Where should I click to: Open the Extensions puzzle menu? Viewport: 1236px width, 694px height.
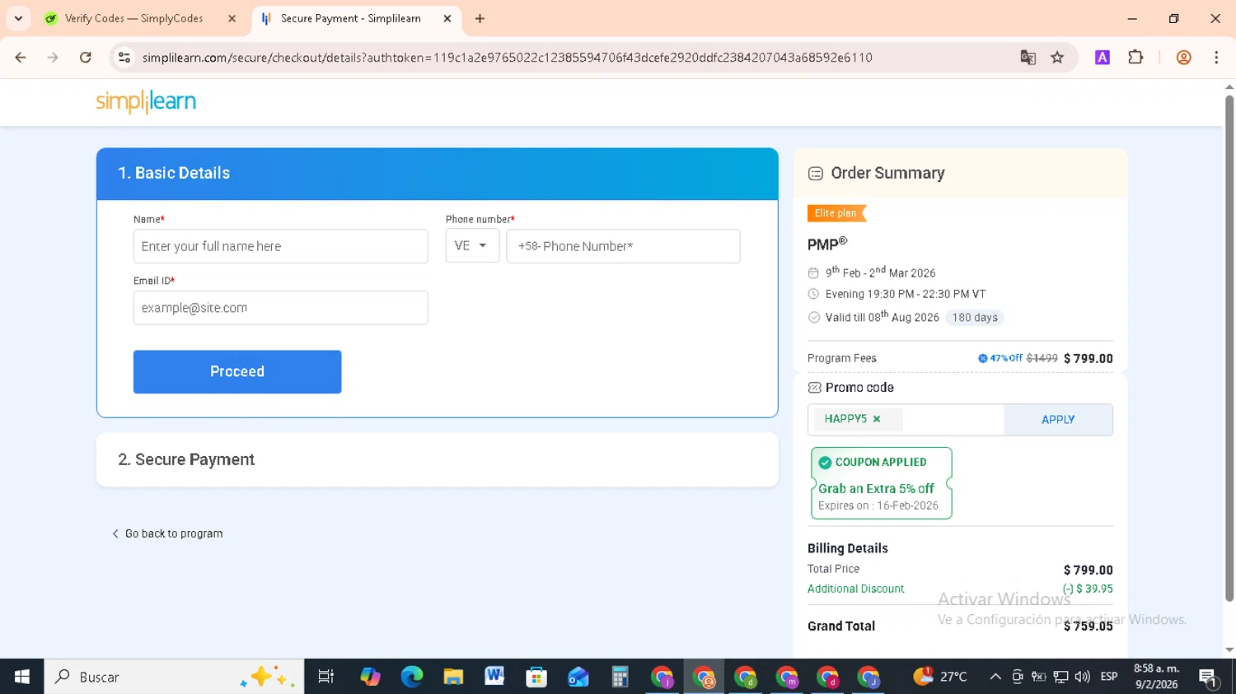[1135, 58]
